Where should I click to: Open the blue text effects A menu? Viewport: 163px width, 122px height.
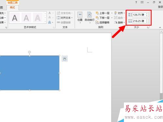pos(51,22)
